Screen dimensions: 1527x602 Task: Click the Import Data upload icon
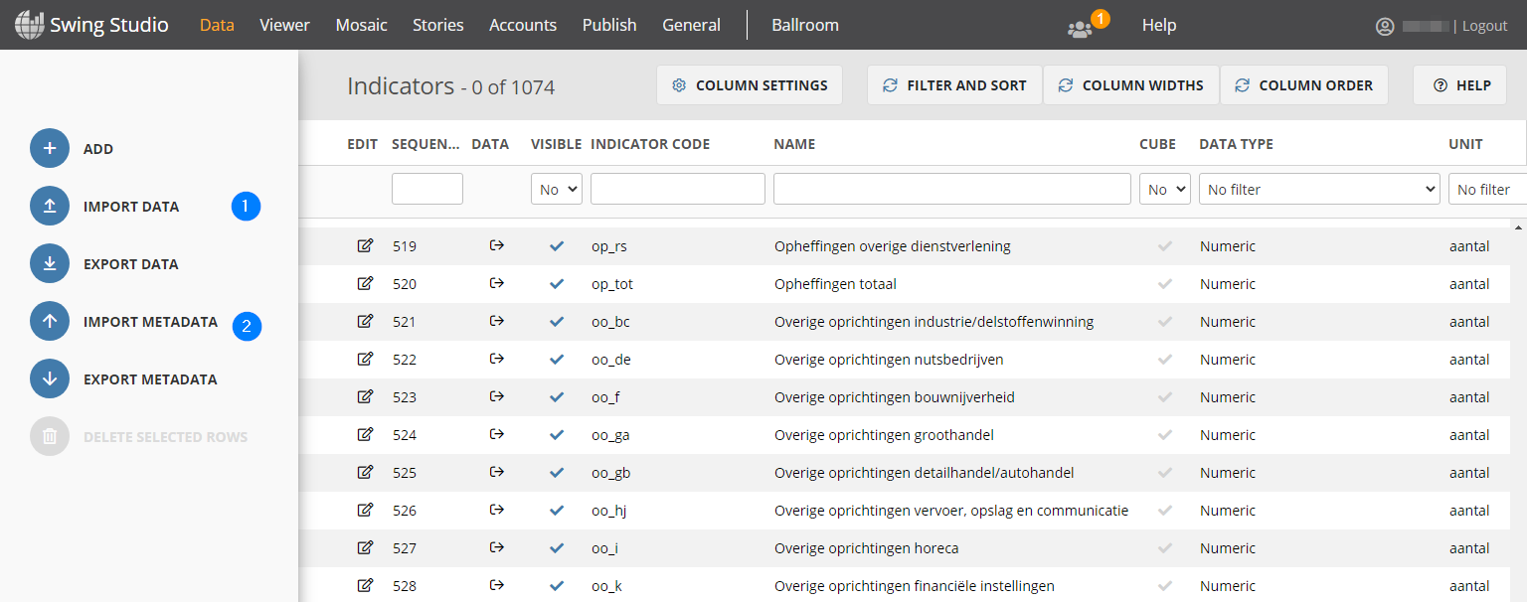50,207
